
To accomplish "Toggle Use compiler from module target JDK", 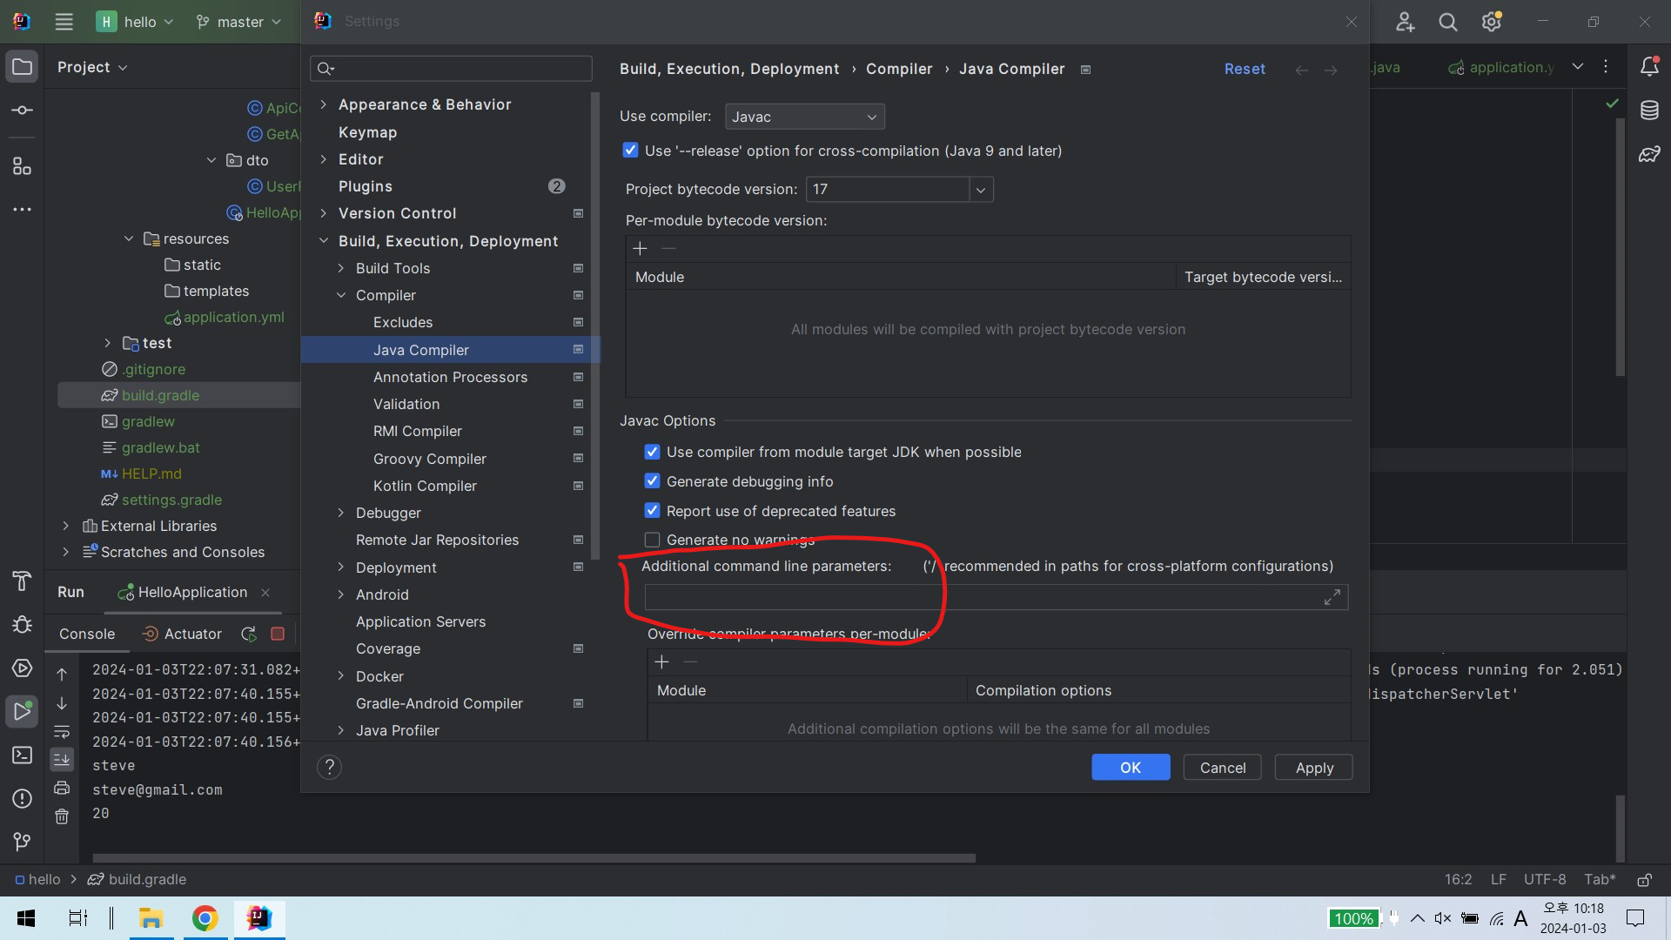I will click(652, 452).
